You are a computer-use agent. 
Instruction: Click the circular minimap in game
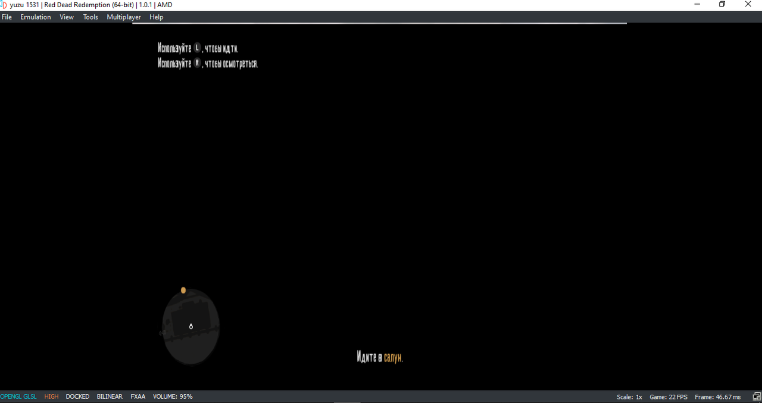click(191, 326)
